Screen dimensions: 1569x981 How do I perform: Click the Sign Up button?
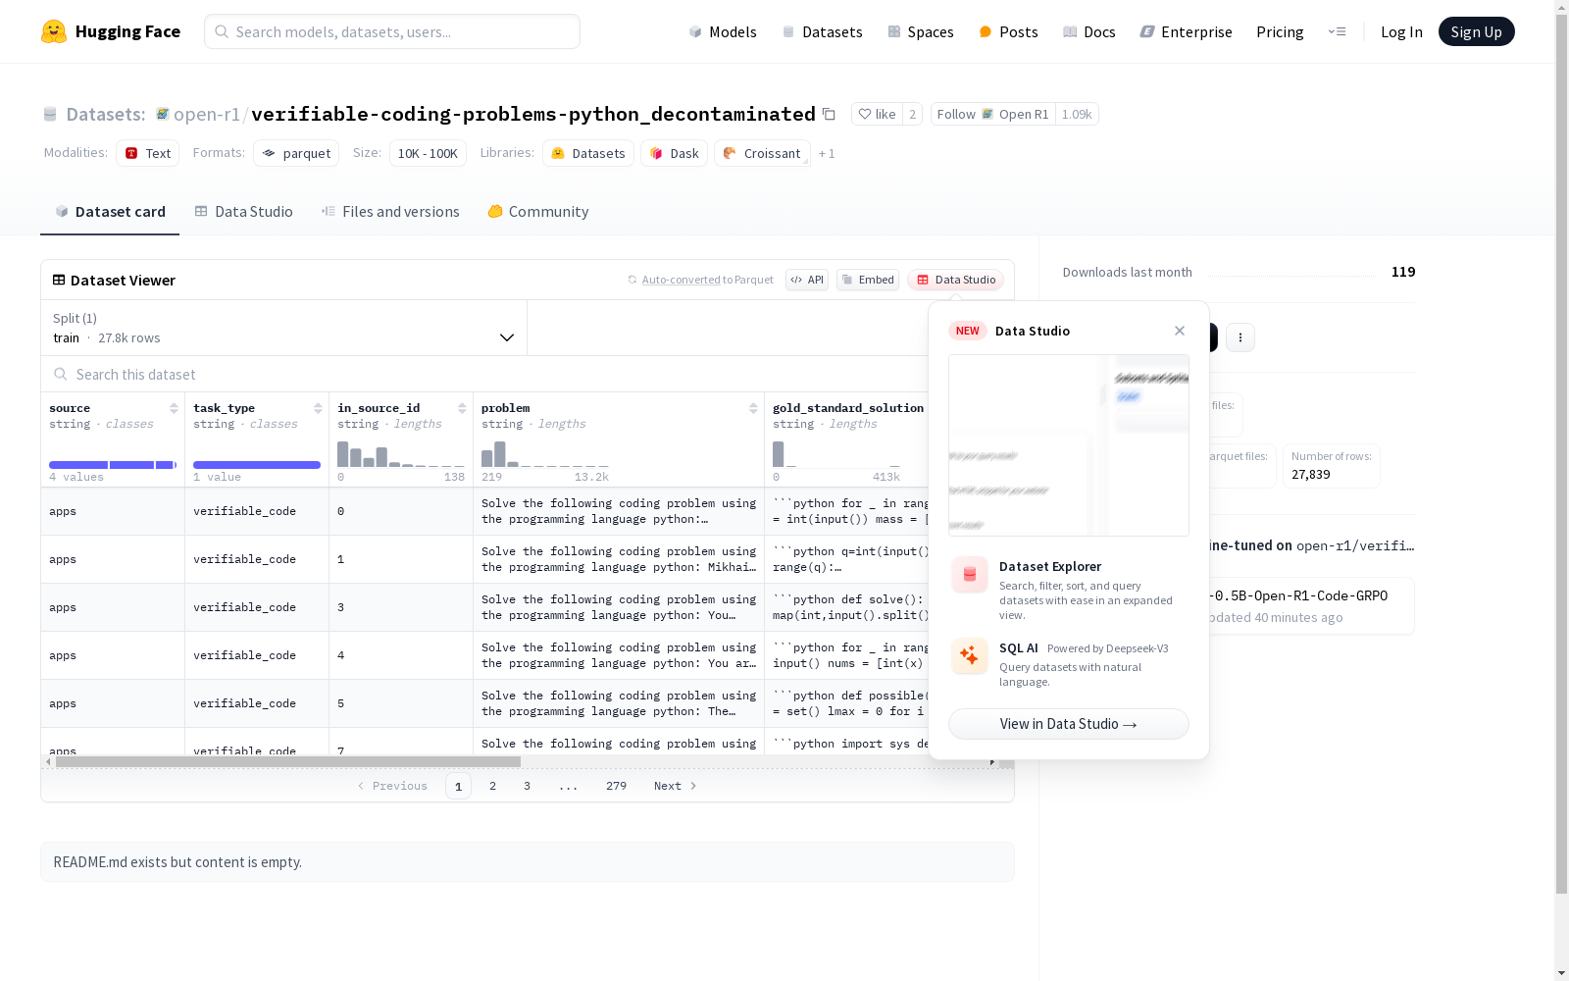click(x=1477, y=31)
